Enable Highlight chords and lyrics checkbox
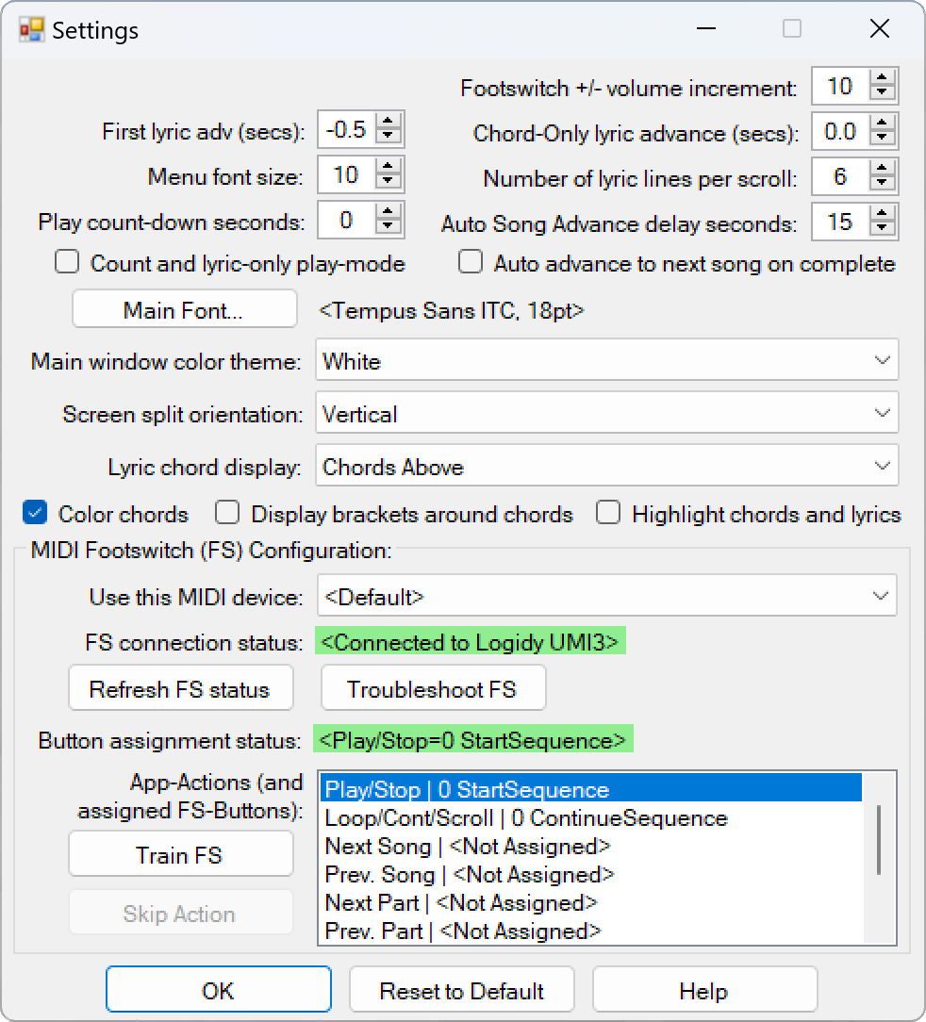The width and height of the screenshot is (926, 1022). 608,512
